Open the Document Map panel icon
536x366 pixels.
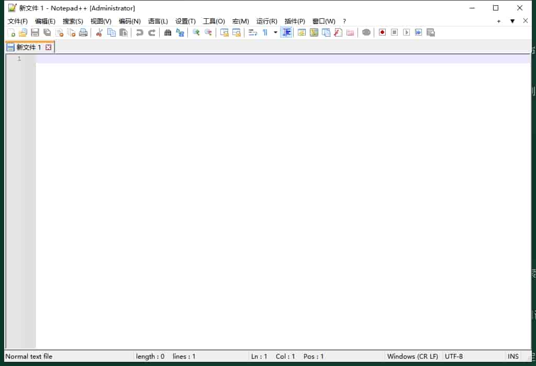(x=314, y=32)
